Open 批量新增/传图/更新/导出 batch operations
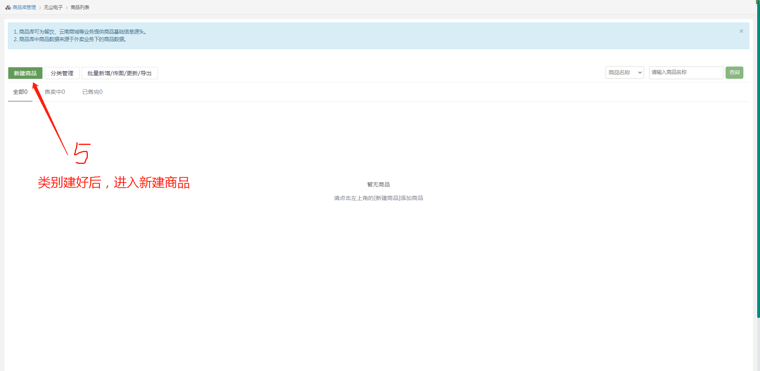This screenshot has height=371, width=760. point(120,73)
